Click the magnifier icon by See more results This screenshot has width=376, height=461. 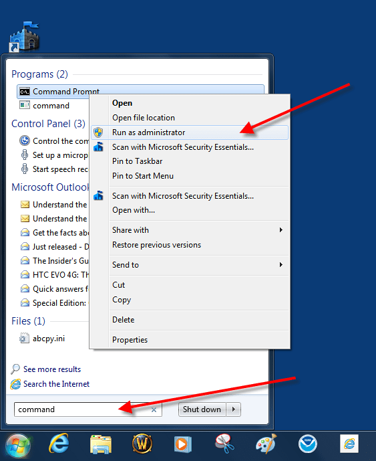(x=15, y=369)
